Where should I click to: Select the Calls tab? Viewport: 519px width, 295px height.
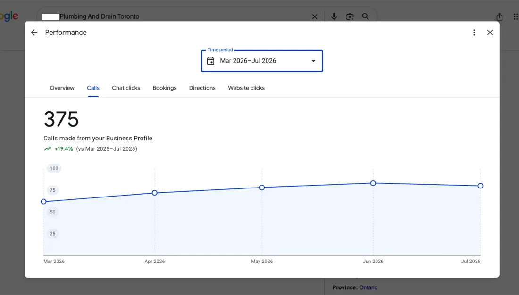pos(93,88)
